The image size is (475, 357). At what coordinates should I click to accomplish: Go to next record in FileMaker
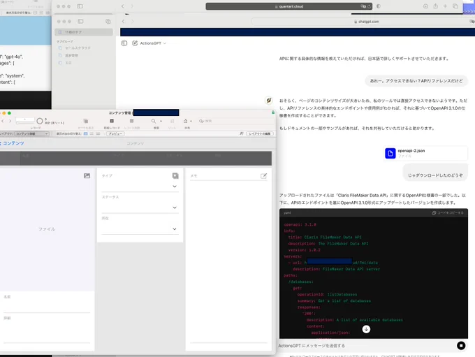(x=10, y=121)
